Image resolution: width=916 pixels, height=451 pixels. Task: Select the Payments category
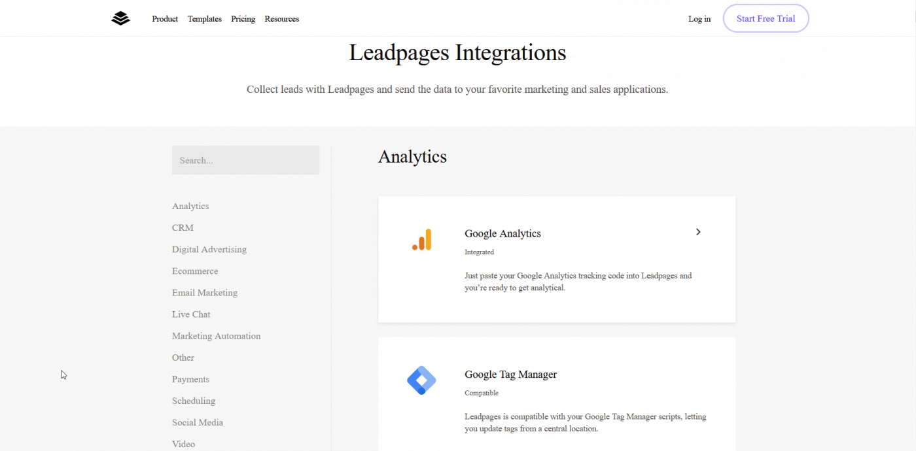tap(190, 379)
